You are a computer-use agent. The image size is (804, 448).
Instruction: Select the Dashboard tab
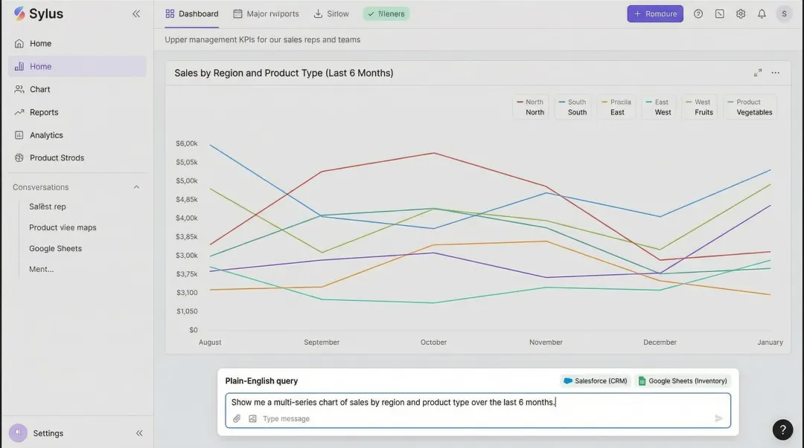(x=191, y=13)
